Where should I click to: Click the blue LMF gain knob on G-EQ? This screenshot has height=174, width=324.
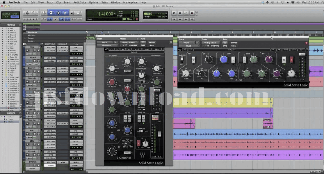click(x=224, y=60)
